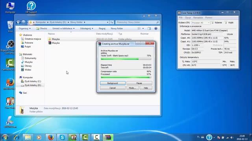
Task: Expand the Komputer breadcrumb arrow
Action: (x=48, y=22)
